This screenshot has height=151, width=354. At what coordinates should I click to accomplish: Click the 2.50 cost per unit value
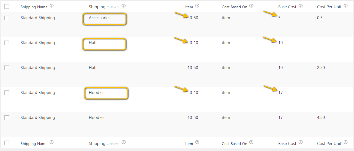[x=321, y=68]
